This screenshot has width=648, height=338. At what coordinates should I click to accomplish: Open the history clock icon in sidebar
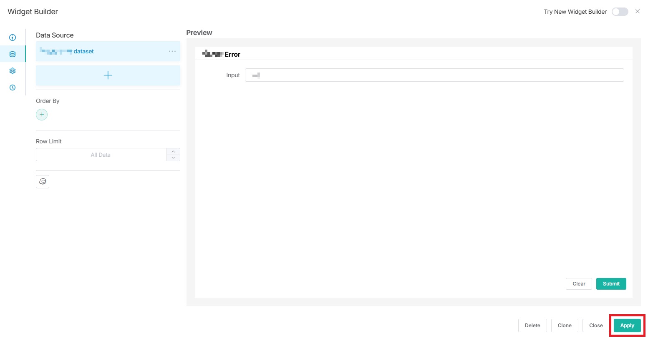[x=13, y=87]
